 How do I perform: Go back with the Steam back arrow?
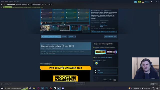point(2,4)
